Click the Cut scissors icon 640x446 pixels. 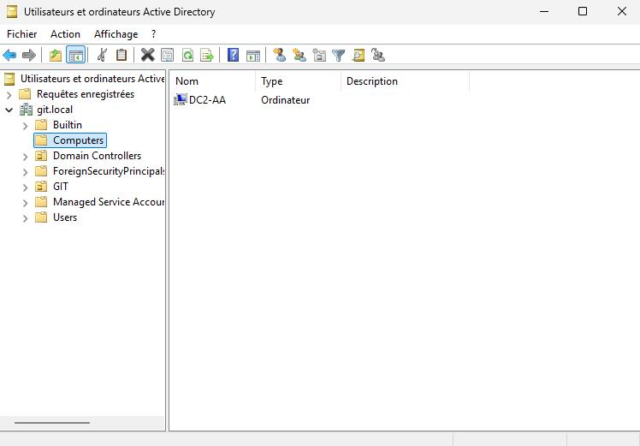102,55
